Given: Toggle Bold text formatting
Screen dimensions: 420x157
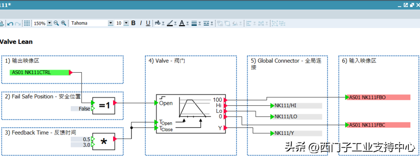Looking at the screenshot, I should pyautogui.click(x=133, y=23).
